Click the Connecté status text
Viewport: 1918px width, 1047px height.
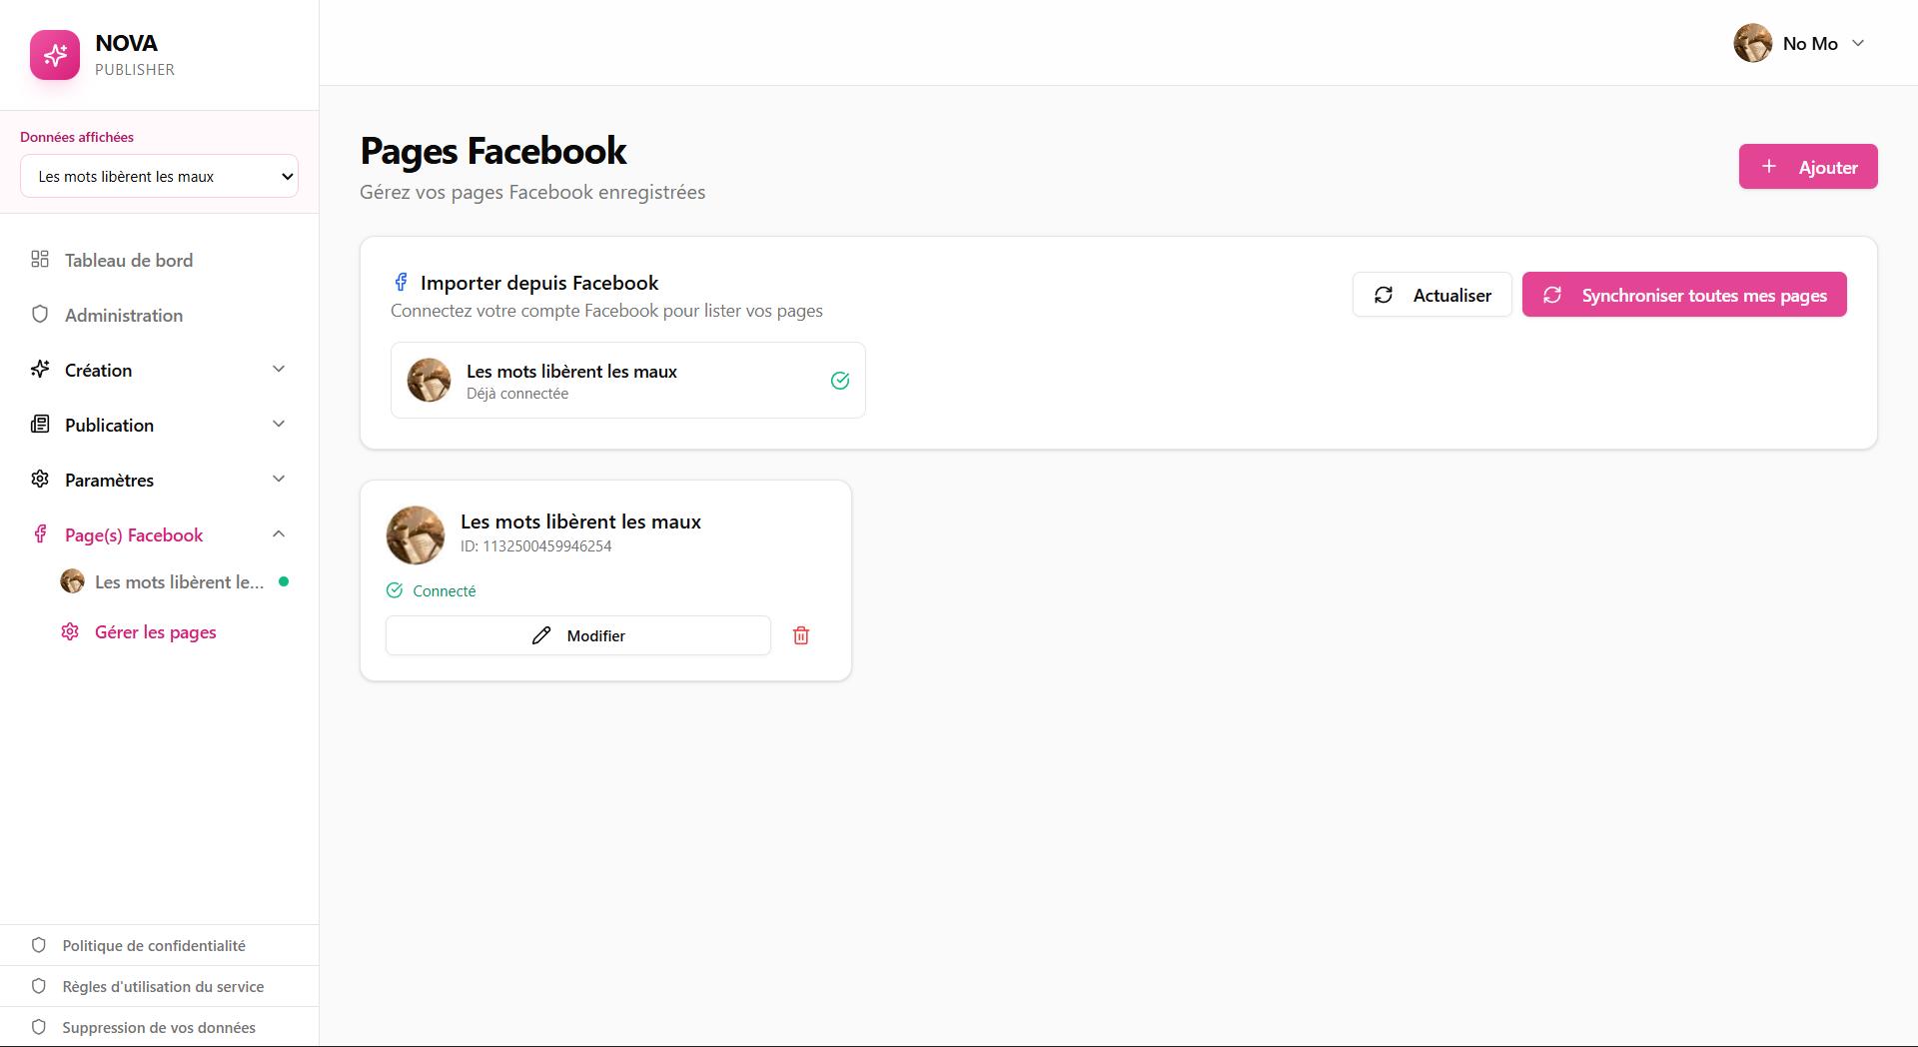[445, 591]
